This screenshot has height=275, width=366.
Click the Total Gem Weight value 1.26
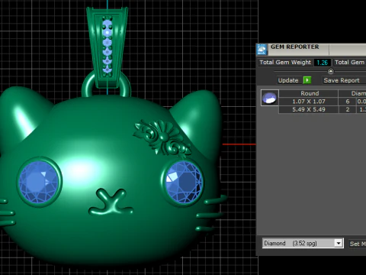pos(323,63)
